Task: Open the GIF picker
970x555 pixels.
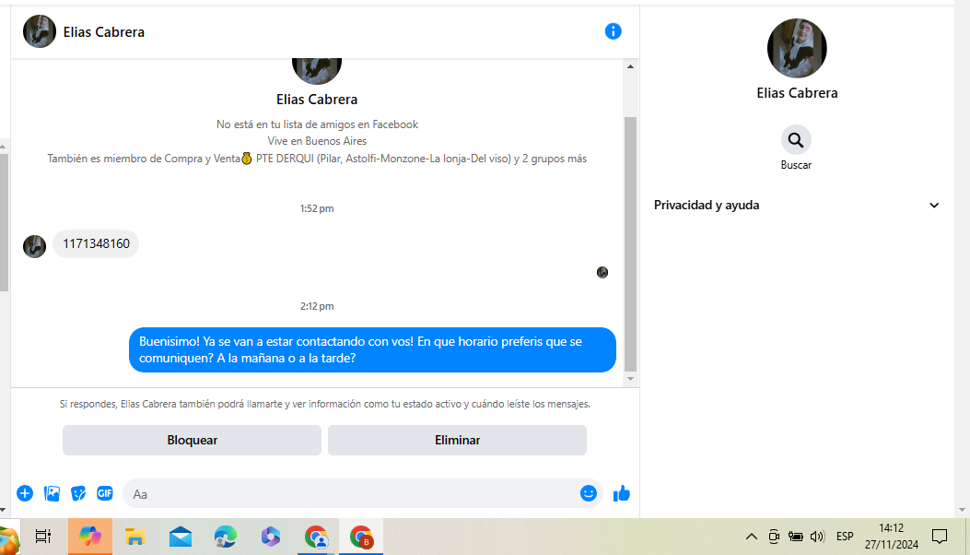Action: pos(104,493)
